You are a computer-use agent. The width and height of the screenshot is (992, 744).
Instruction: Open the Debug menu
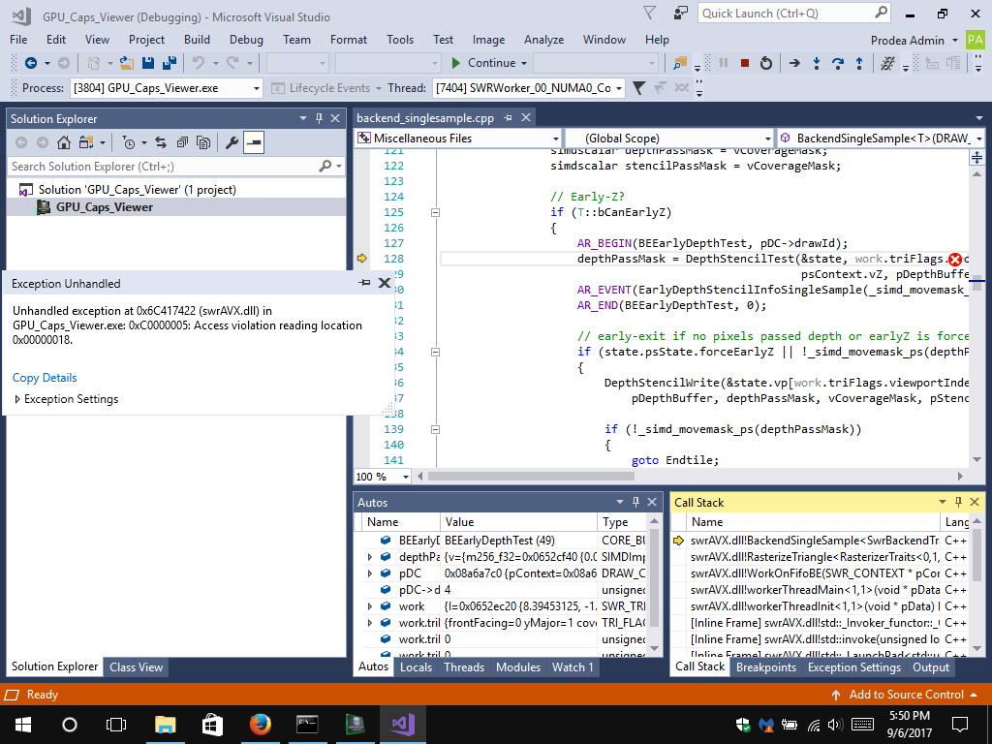tap(246, 40)
